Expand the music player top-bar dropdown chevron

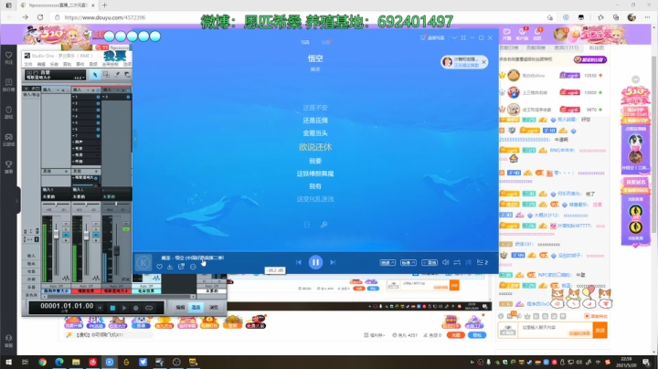(x=454, y=37)
